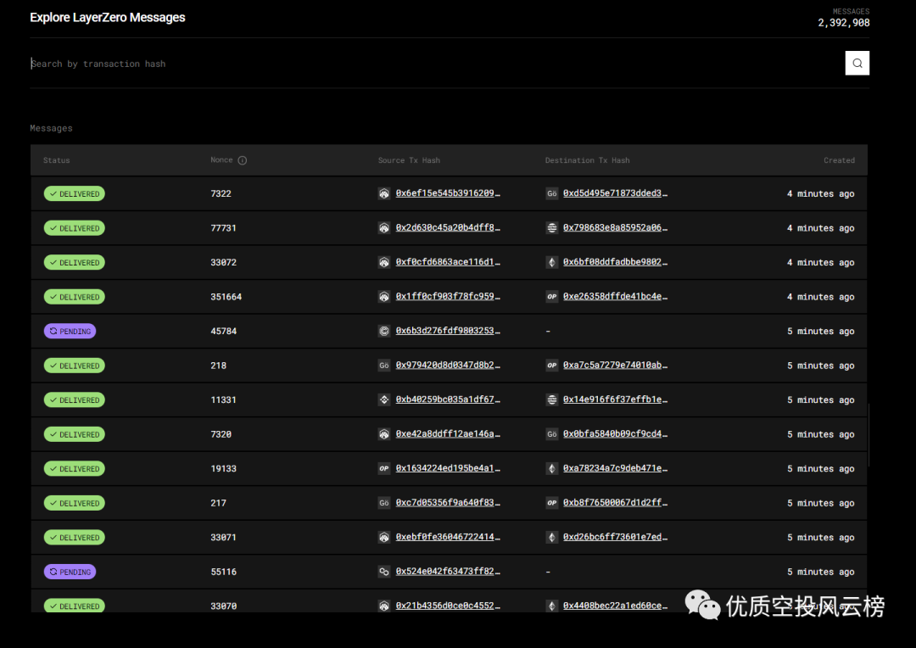This screenshot has width=916, height=648.
Task: Click Goerli source icon in nonce 217 row
Action: [x=384, y=503]
